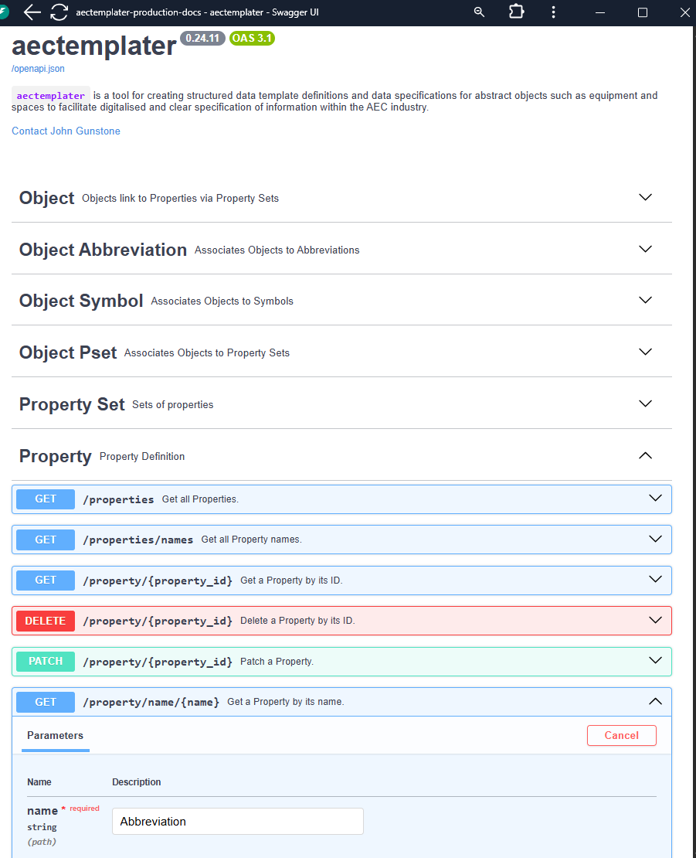Open the three-dot browser menu
The image size is (696, 858).
pos(553,12)
